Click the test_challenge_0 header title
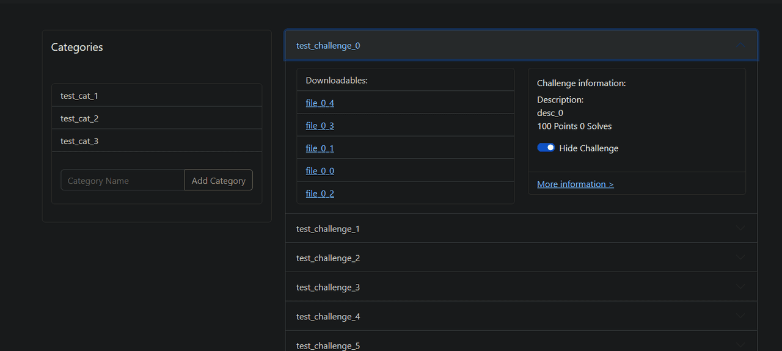Image resolution: width=782 pixels, height=351 pixels. click(328, 46)
